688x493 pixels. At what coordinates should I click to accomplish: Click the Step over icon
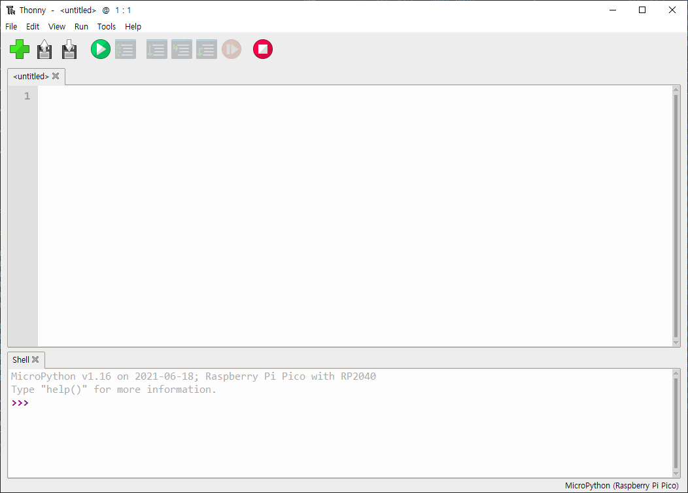coord(157,49)
